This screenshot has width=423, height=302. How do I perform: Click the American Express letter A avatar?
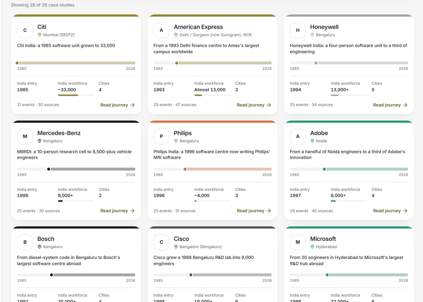pos(161,30)
